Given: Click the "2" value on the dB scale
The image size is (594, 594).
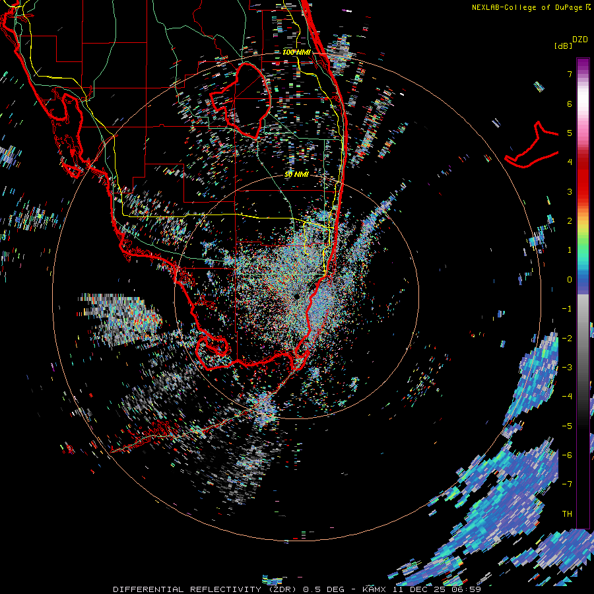Looking at the screenshot, I should click(570, 221).
